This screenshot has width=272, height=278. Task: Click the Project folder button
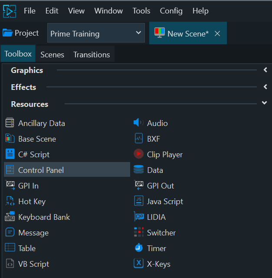tap(21, 33)
